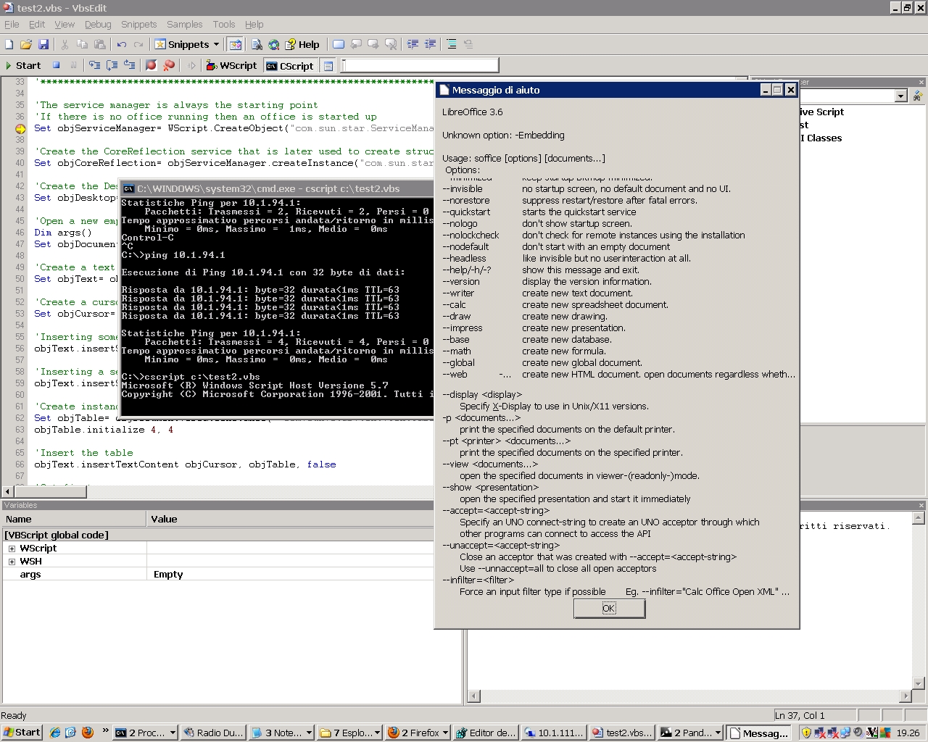Open the Debug menu
The width and height of the screenshot is (928, 742).
pos(98,24)
